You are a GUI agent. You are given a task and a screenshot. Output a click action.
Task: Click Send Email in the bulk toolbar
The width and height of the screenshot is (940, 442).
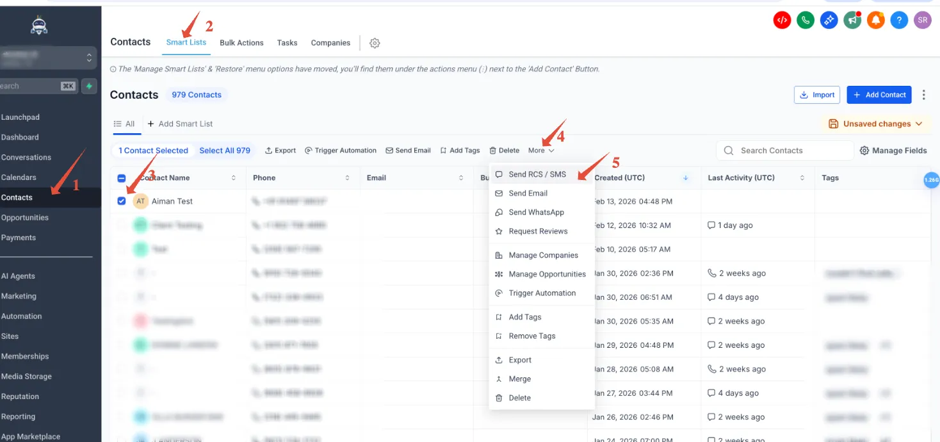pos(408,151)
